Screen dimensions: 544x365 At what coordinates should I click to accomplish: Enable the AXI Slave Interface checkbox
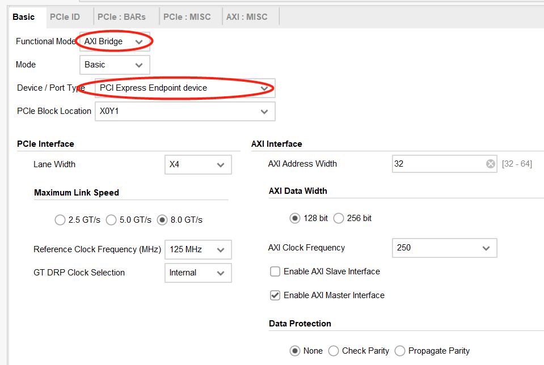coord(275,271)
